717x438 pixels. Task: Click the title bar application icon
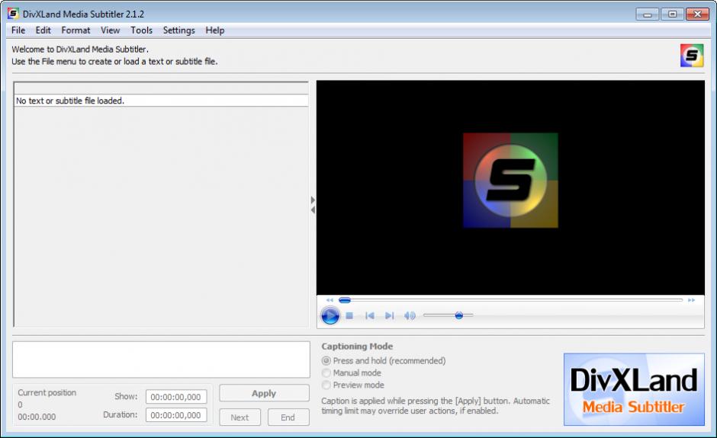coord(13,14)
